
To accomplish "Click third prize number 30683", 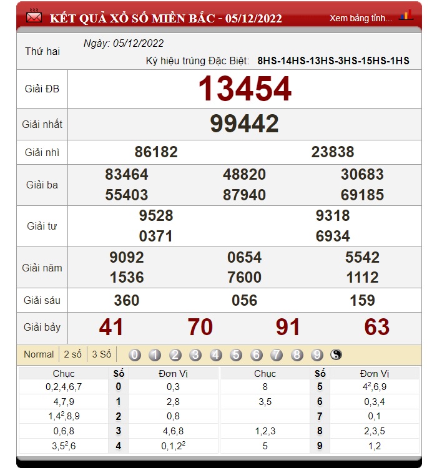I will coord(362,174).
